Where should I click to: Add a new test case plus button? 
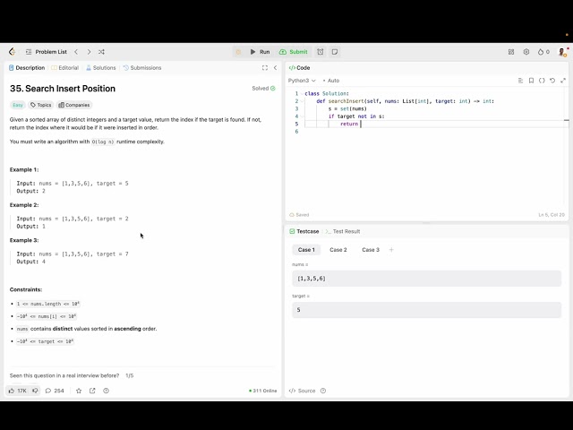click(391, 250)
